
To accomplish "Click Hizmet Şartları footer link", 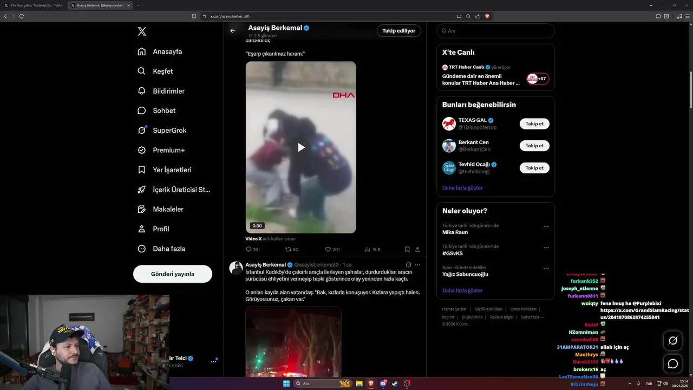I will coord(454,309).
